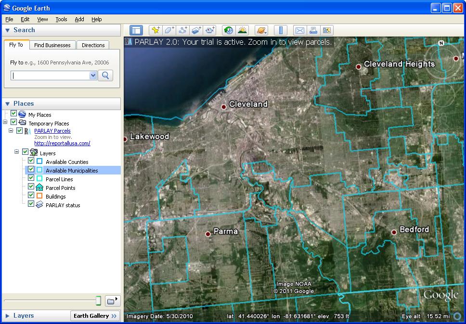Uncheck the Temporary Places checkbox
This screenshot has width=466, height=324.
(13, 122)
